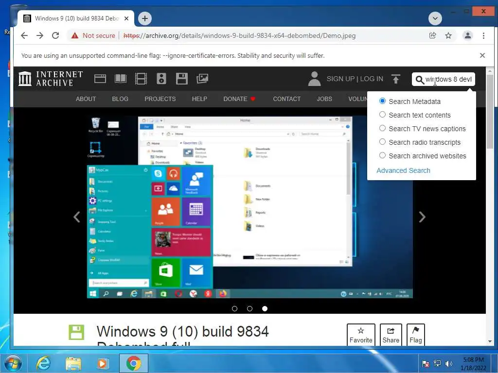Open the Images icon in the Archive nav
Screen dimensions: 498x373
(x=202, y=79)
